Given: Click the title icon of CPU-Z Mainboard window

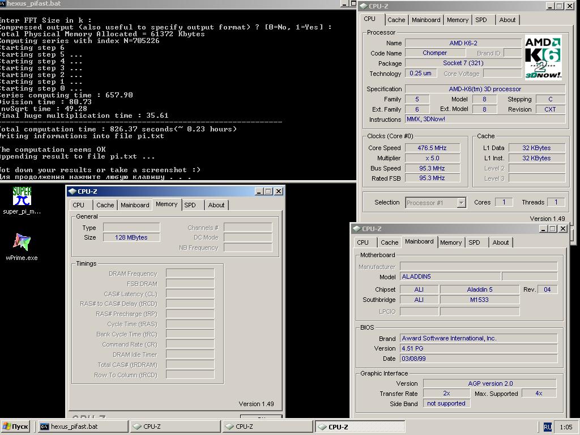Looking at the screenshot, I should [357, 229].
